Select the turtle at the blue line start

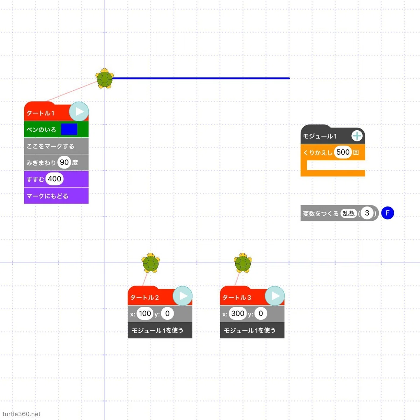point(105,78)
